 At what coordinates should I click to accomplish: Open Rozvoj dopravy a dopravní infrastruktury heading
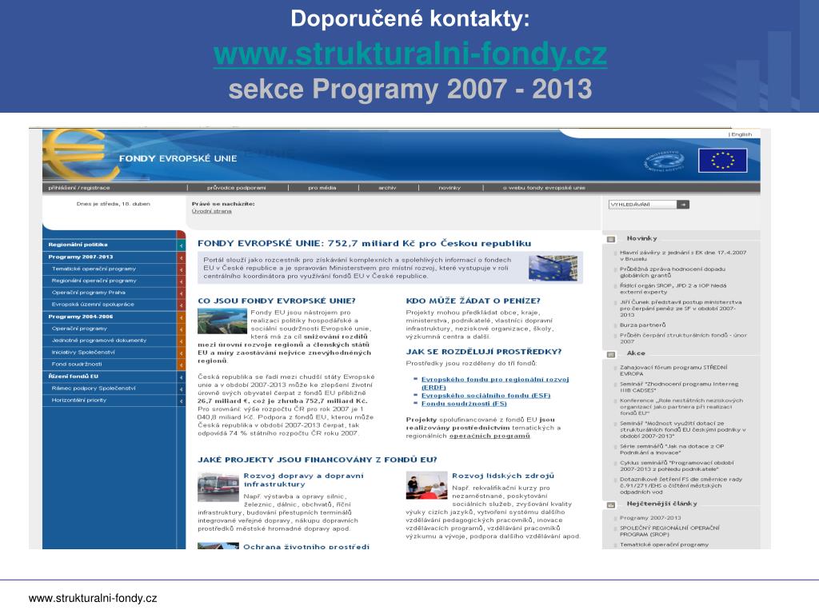click(x=303, y=480)
